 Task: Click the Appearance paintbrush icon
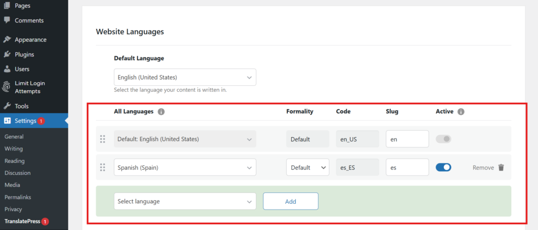[7, 40]
